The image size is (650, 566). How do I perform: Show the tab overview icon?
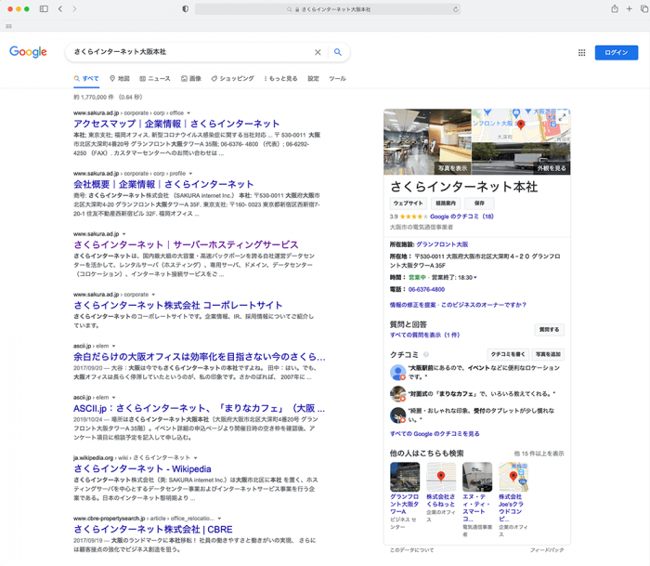click(644, 8)
